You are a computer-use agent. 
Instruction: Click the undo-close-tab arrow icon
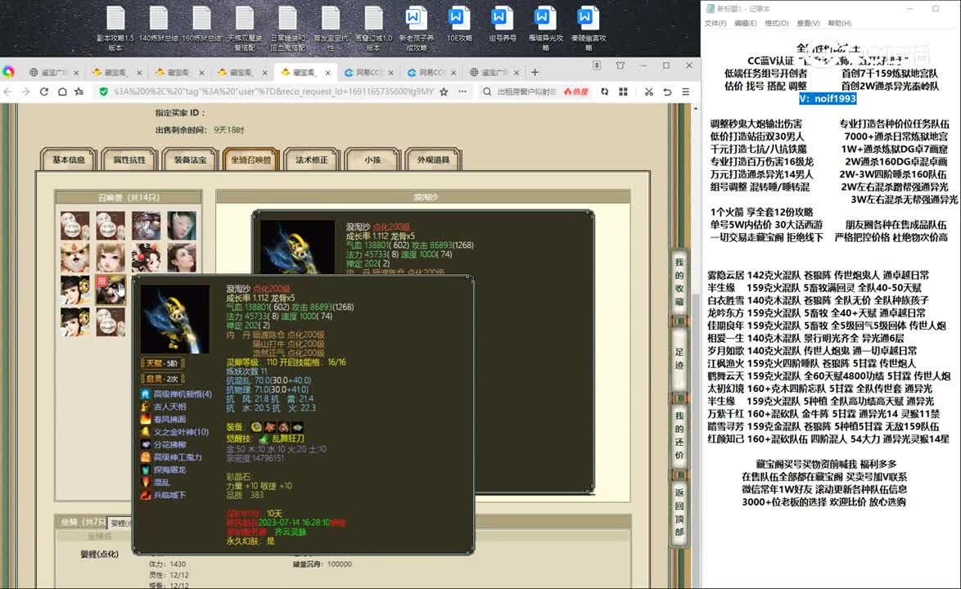tap(667, 92)
